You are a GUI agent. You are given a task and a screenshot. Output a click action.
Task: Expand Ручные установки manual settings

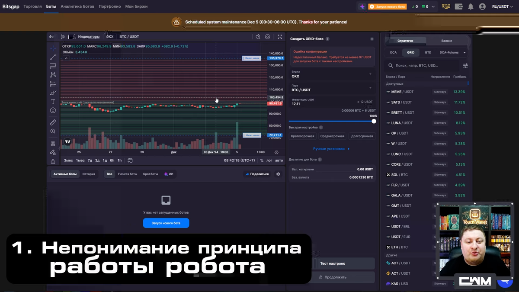[x=332, y=148]
